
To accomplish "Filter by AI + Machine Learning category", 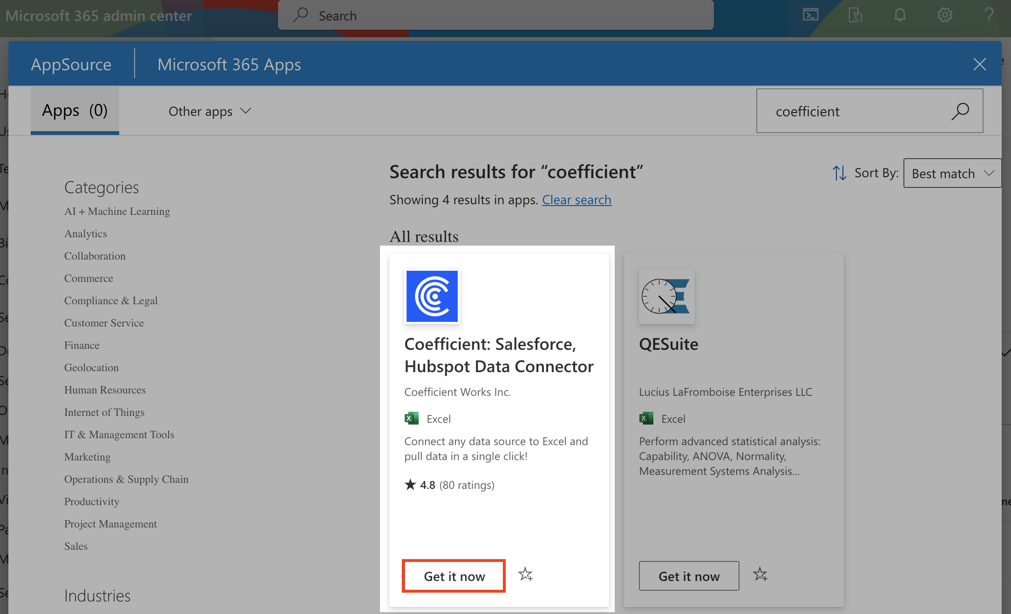I will 117,211.
